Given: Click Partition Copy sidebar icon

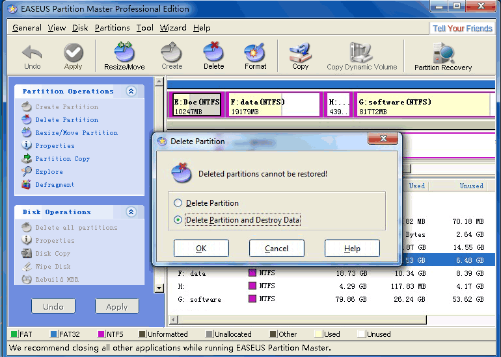Looking at the screenshot, I should [27, 158].
